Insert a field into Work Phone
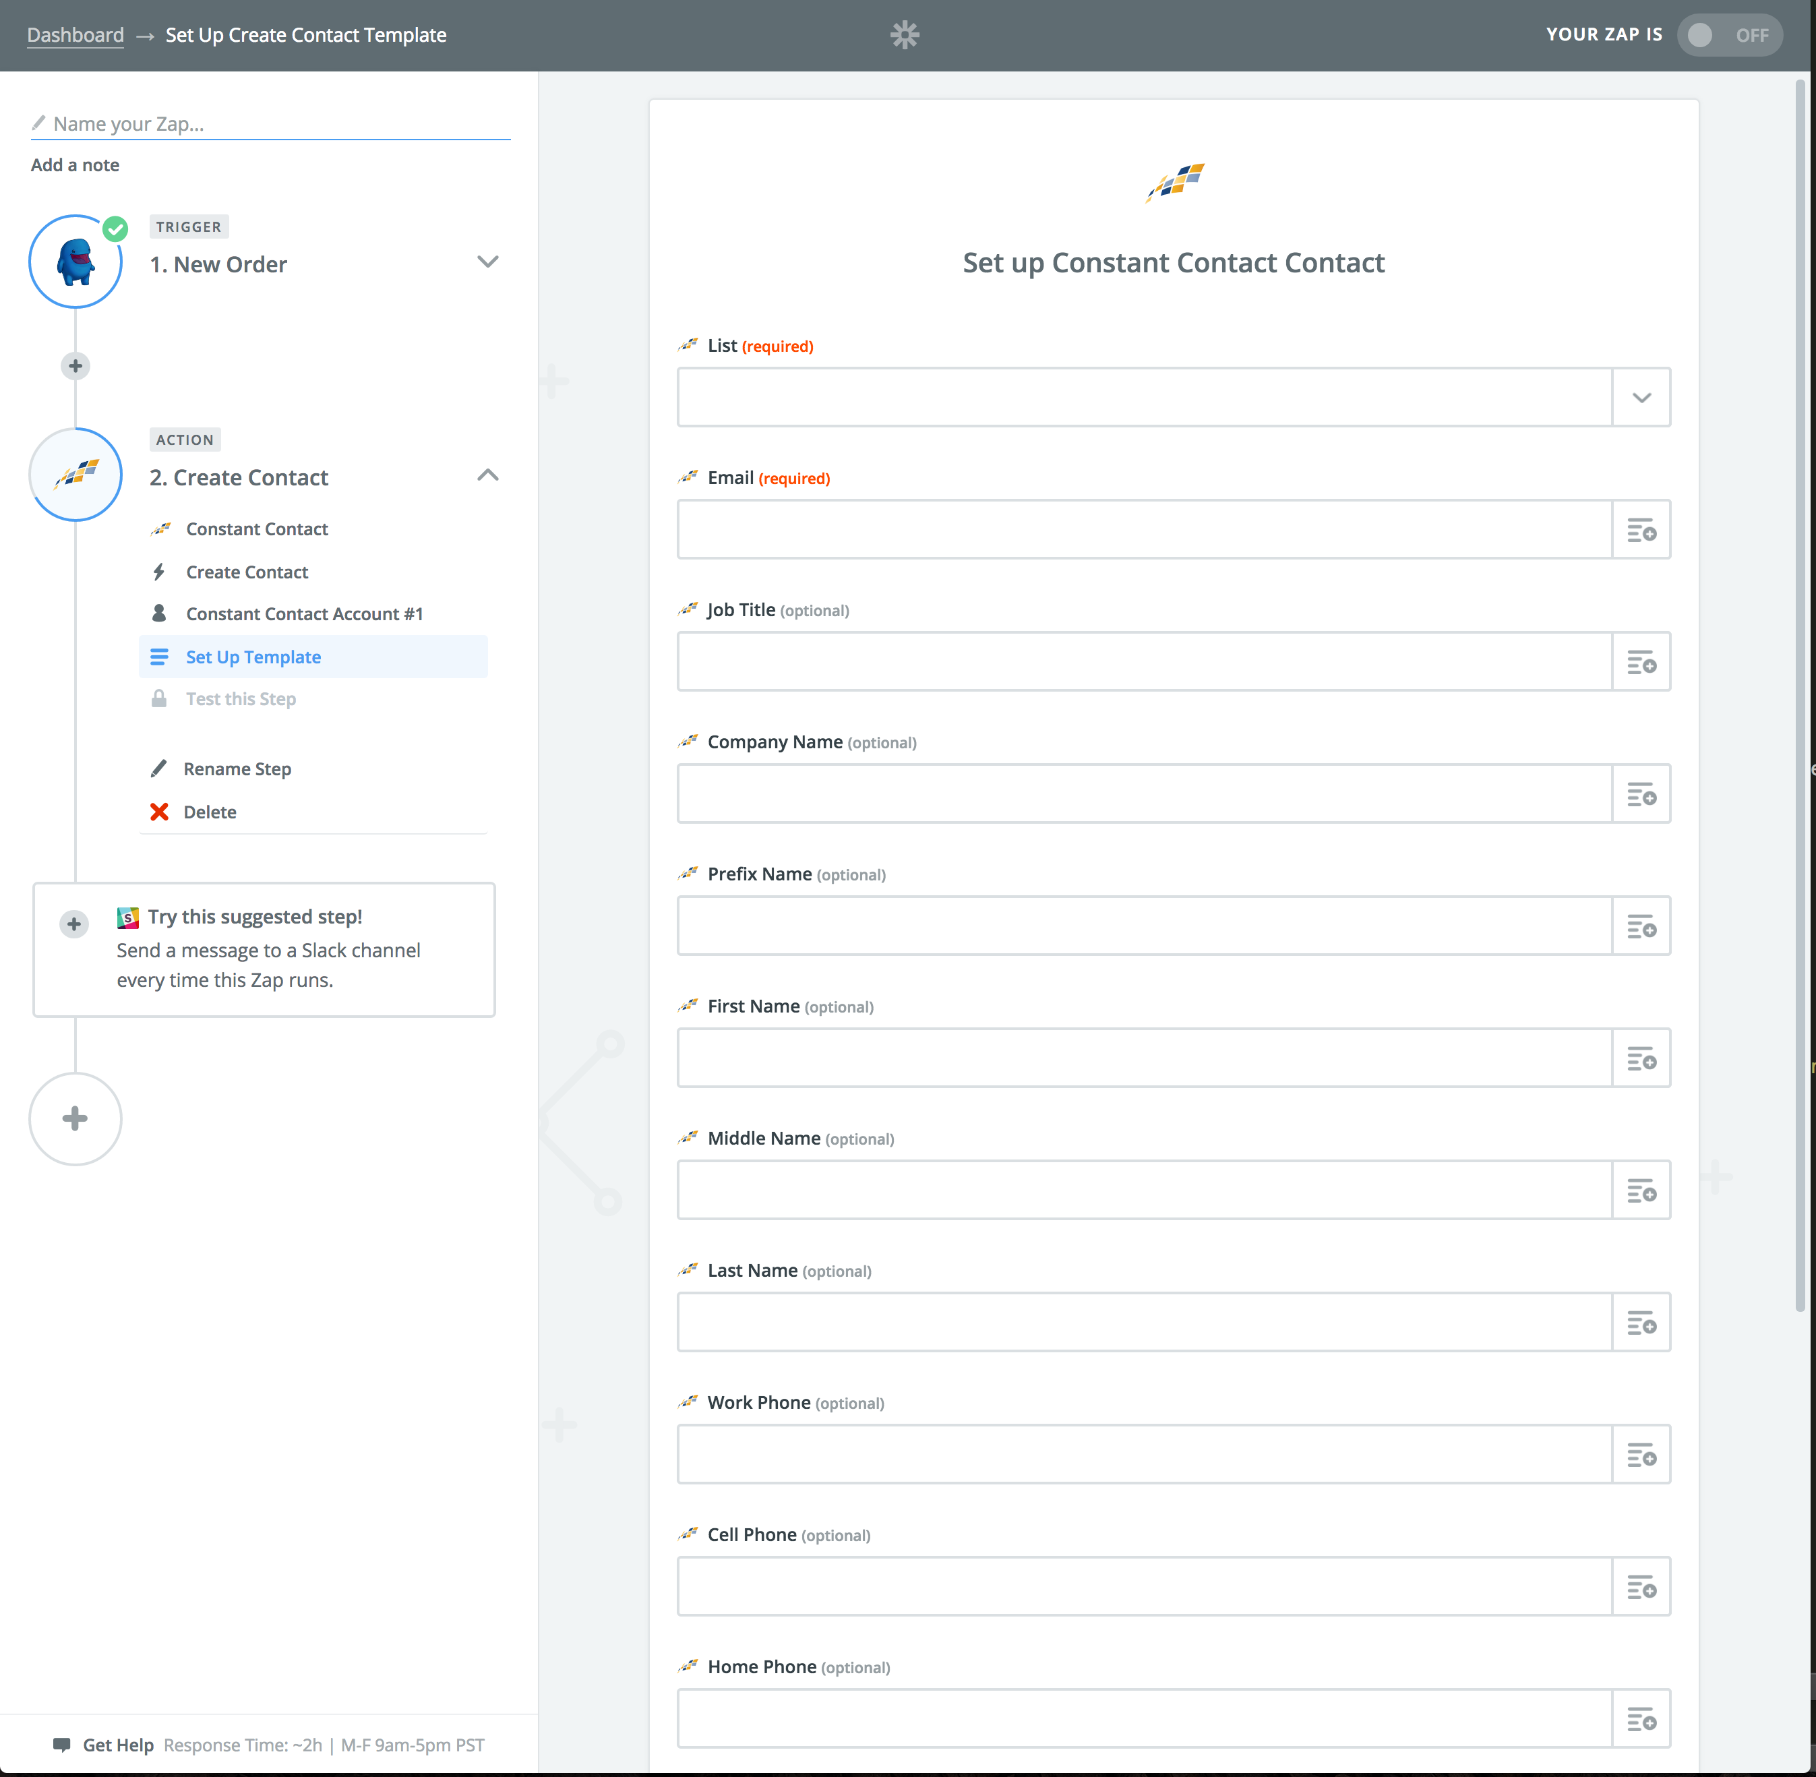1816x1777 pixels. coord(1641,1455)
